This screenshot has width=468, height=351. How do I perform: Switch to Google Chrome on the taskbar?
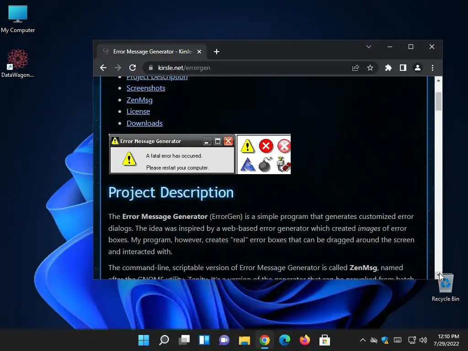pyautogui.click(x=265, y=340)
